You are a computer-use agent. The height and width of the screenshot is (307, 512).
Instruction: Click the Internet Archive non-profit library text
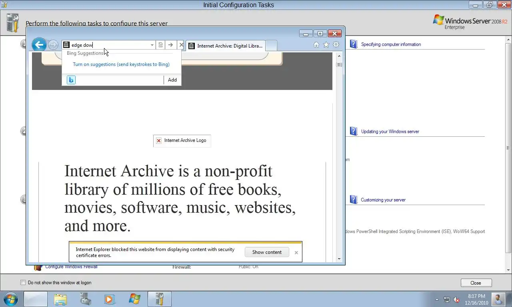point(180,198)
